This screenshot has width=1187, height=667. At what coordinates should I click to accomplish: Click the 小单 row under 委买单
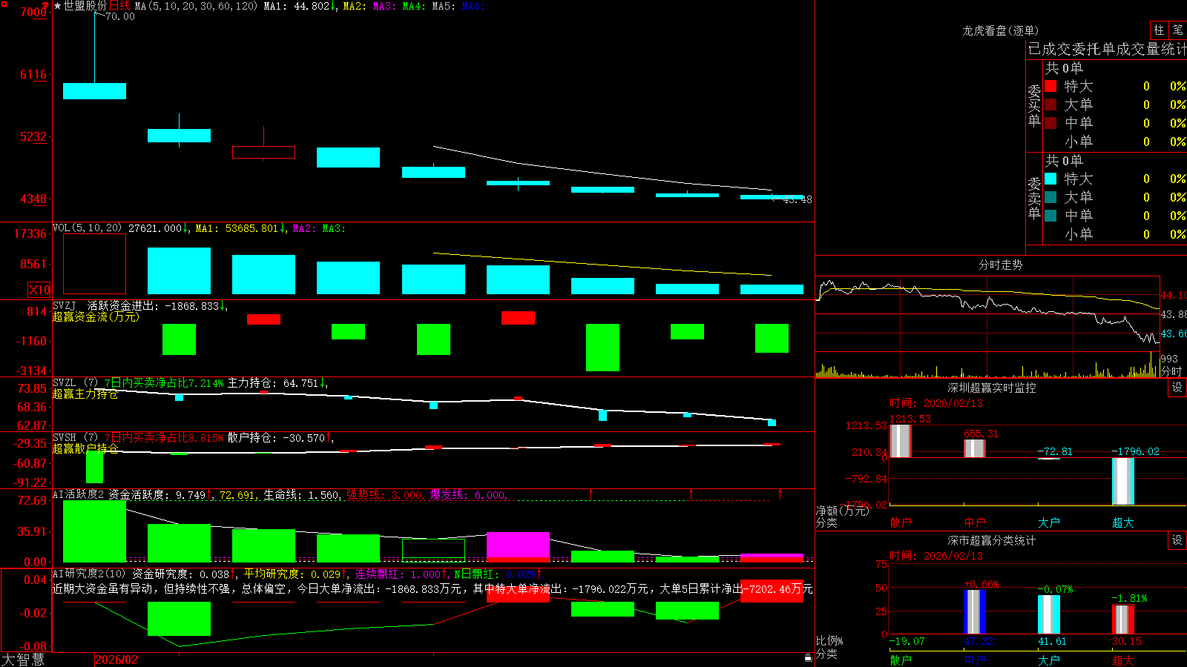tap(1115, 142)
